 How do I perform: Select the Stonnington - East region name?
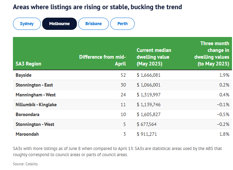pyautogui.click(x=34, y=85)
